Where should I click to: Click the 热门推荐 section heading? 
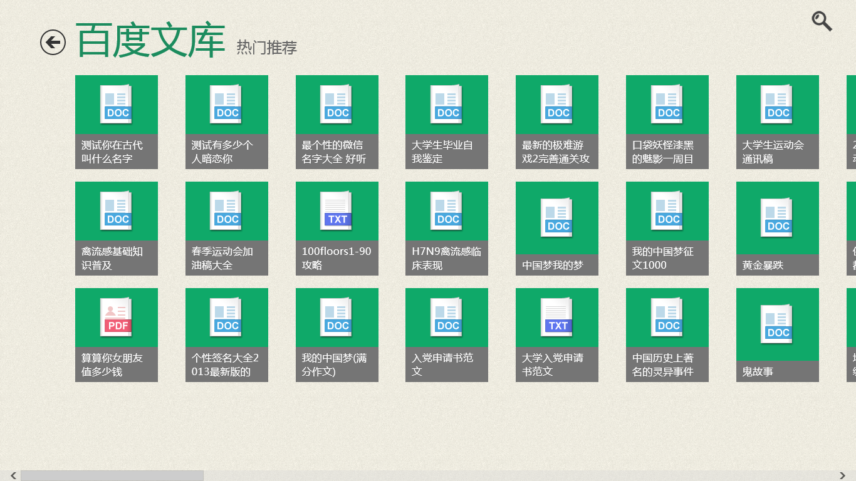pos(267,48)
